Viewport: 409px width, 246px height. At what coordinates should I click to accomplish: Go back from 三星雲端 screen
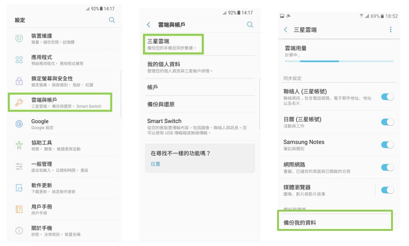(x=286, y=29)
